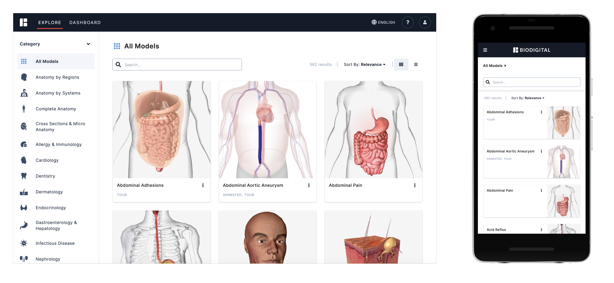Viewport: 614px width, 283px height.
Task: Change language via English globe
Action: [x=383, y=22]
